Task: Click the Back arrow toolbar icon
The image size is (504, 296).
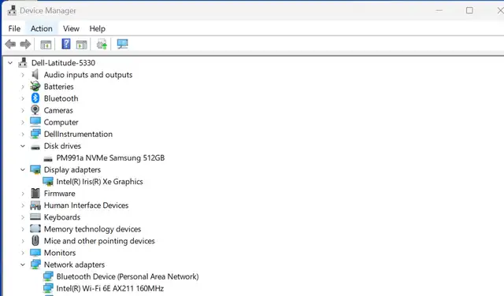Action: [x=10, y=44]
